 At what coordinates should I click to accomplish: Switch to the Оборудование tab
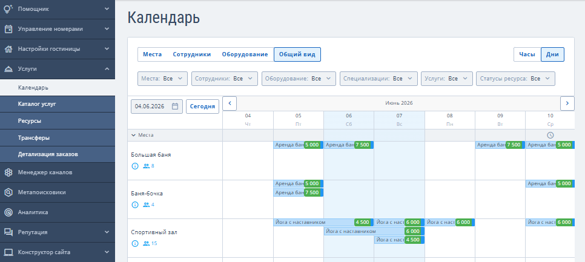(x=245, y=54)
